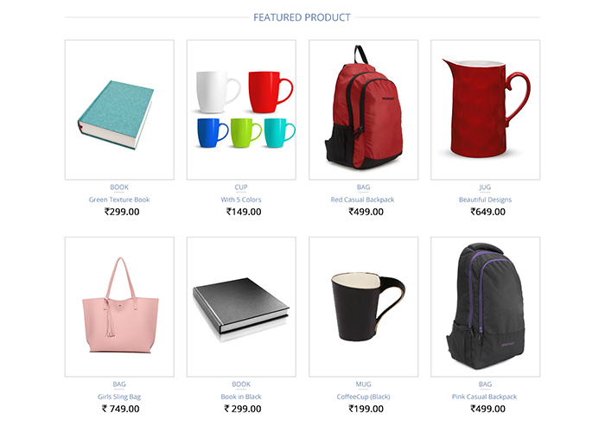
Task: Select the JUG category label
Action: (485, 187)
